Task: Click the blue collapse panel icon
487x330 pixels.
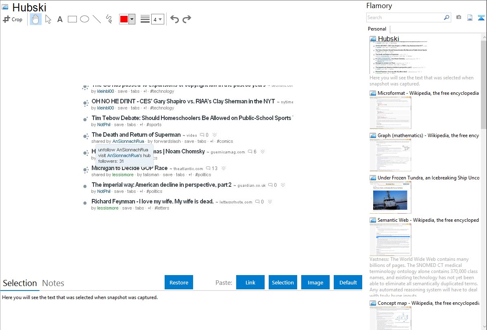Action: click(481, 17)
